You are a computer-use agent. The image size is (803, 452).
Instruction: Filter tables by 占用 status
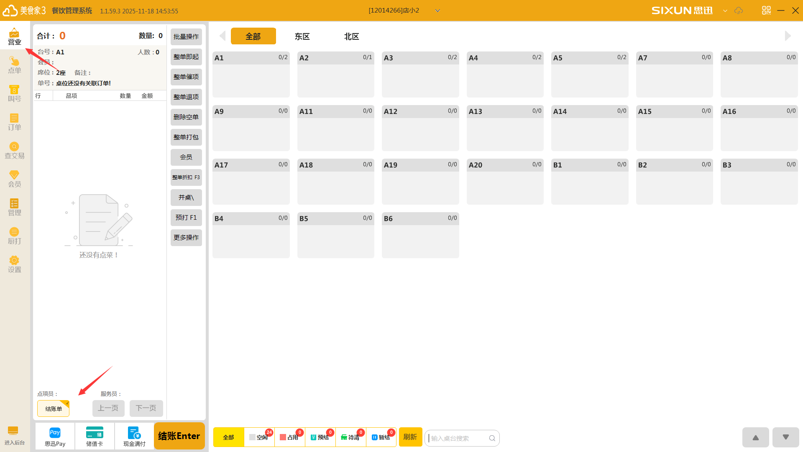tap(289, 437)
